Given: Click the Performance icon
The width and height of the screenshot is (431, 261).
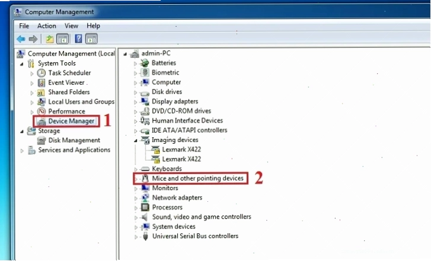Looking at the screenshot, I should click(41, 111).
